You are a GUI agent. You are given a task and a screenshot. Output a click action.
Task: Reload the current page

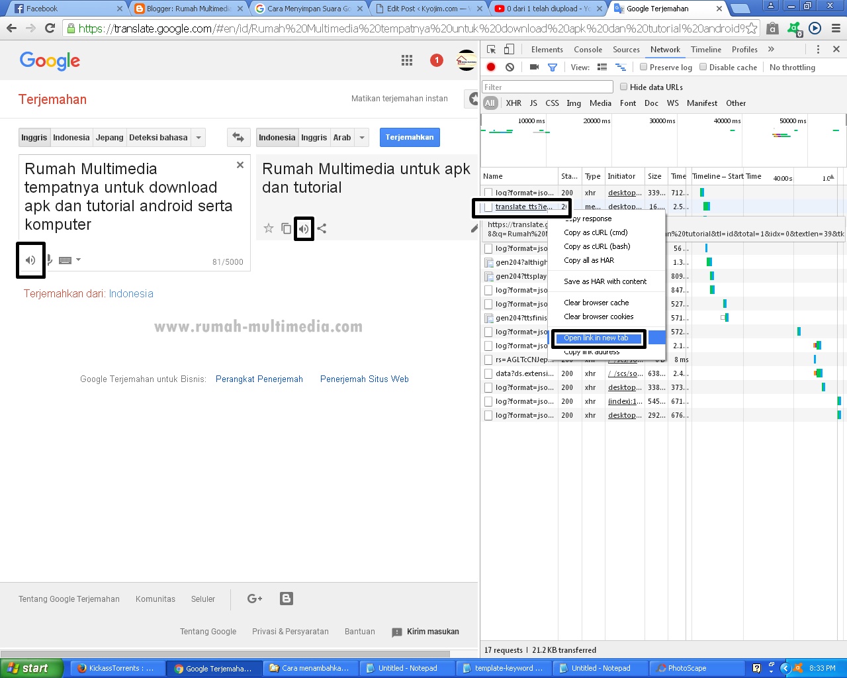coord(50,28)
